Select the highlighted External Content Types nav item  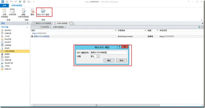click(15, 51)
